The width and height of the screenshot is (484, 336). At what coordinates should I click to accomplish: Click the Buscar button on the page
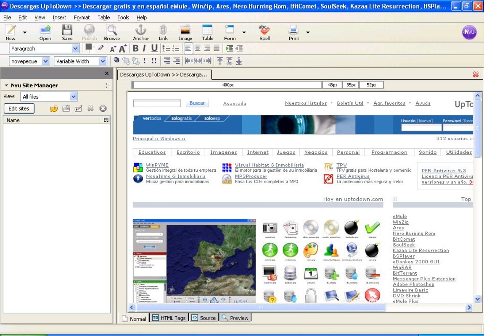(x=197, y=103)
